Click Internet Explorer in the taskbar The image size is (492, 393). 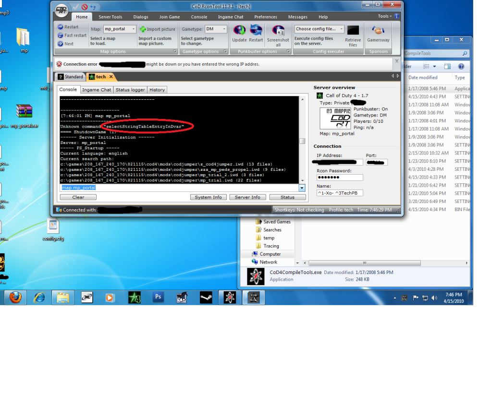[x=39, y=297]
